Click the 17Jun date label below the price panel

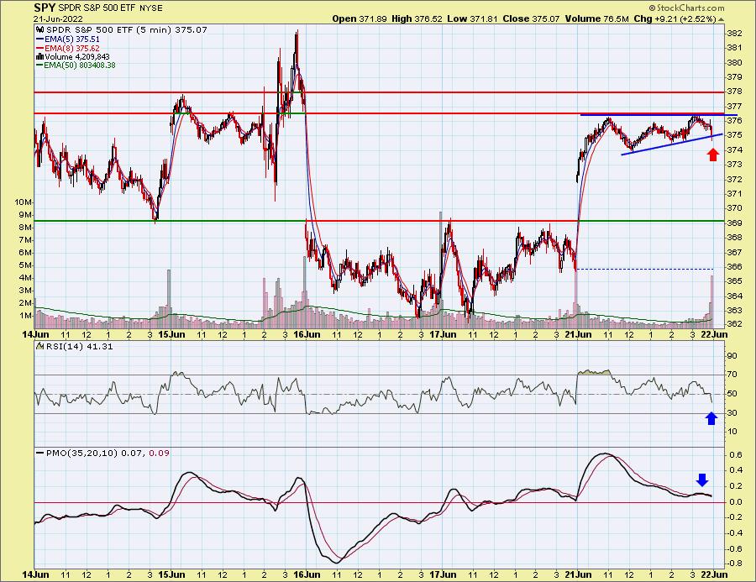coord(443,333)
